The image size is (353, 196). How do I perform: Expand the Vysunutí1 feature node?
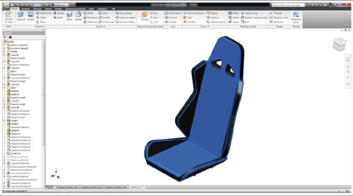pos(4,55)
